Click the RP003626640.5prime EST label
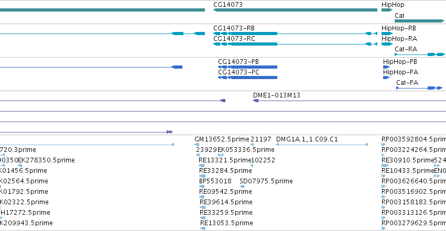The width and height of the screenshot is (446, 231). [x=414, y=181]
